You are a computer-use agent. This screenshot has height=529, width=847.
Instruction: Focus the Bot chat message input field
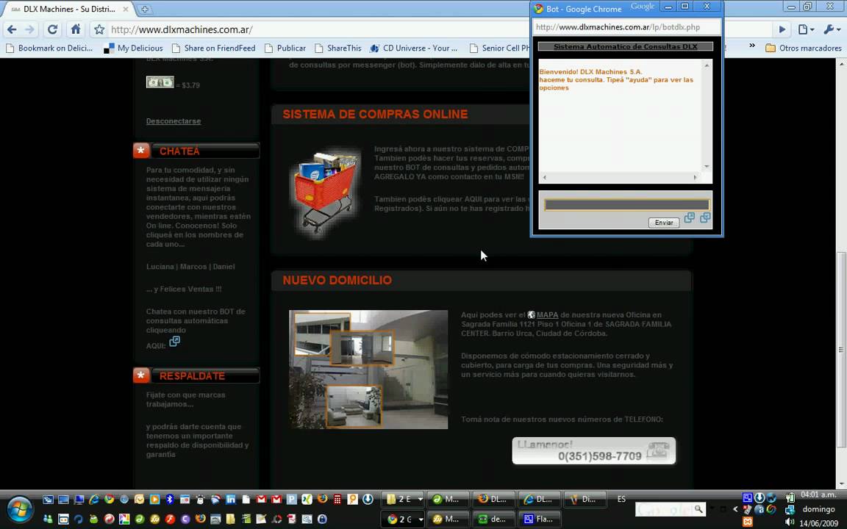pyautogui.click(x=626, y=204)
